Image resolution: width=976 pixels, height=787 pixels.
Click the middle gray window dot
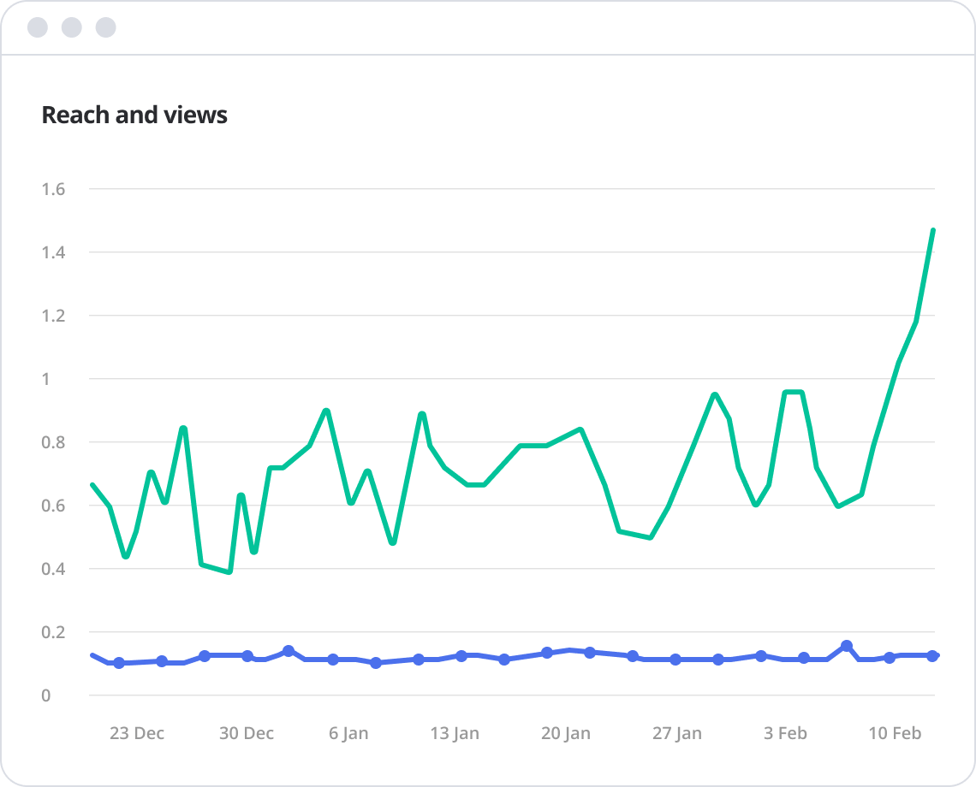click(72, 27)
